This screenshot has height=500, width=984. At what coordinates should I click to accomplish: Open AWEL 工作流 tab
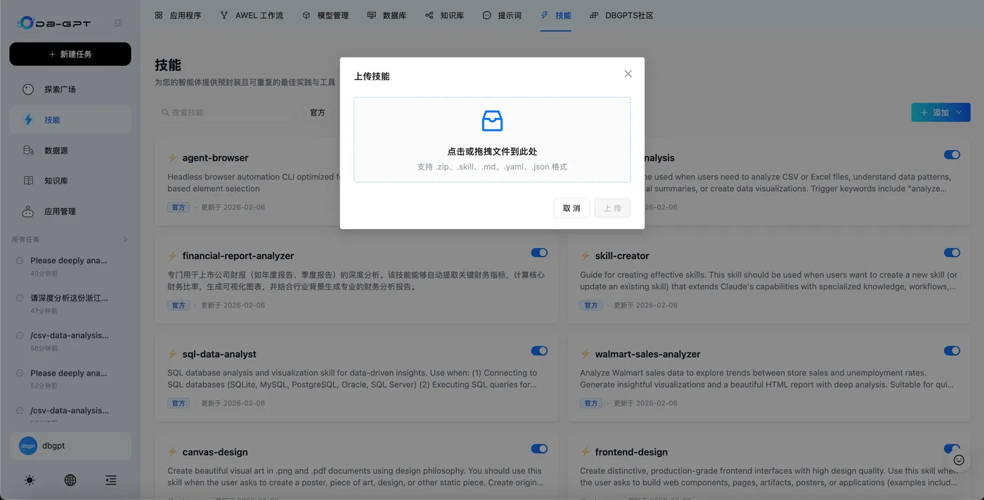tap(252, 15)
